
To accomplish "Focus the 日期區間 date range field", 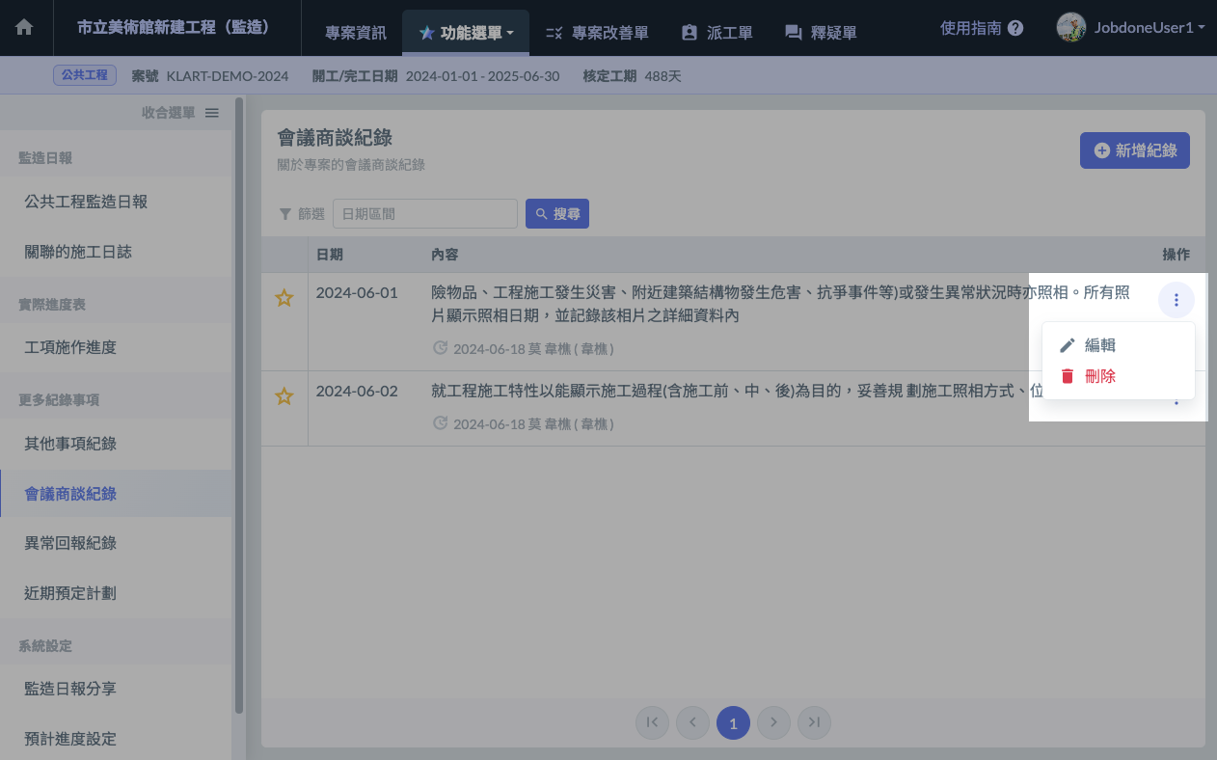I will tap(425, 214).
